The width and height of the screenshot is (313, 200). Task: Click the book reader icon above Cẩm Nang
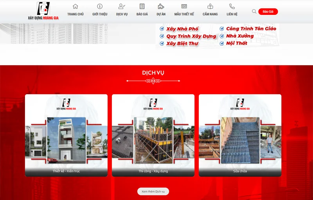click(210, 6)
